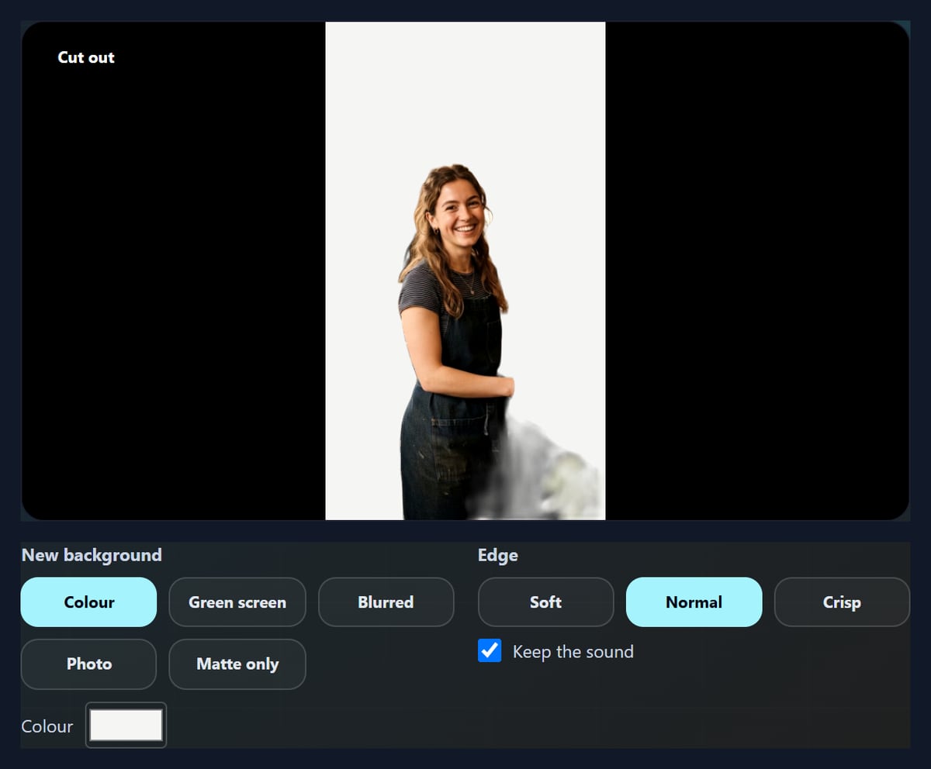Choose the Normal edge setting

pyautogui.click(x=694, y=602)
